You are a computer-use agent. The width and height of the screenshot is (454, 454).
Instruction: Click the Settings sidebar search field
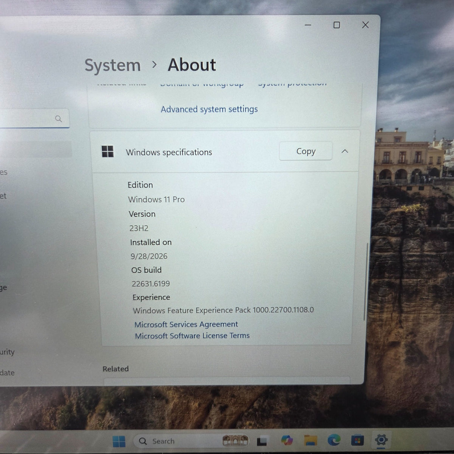click(34, 118)
